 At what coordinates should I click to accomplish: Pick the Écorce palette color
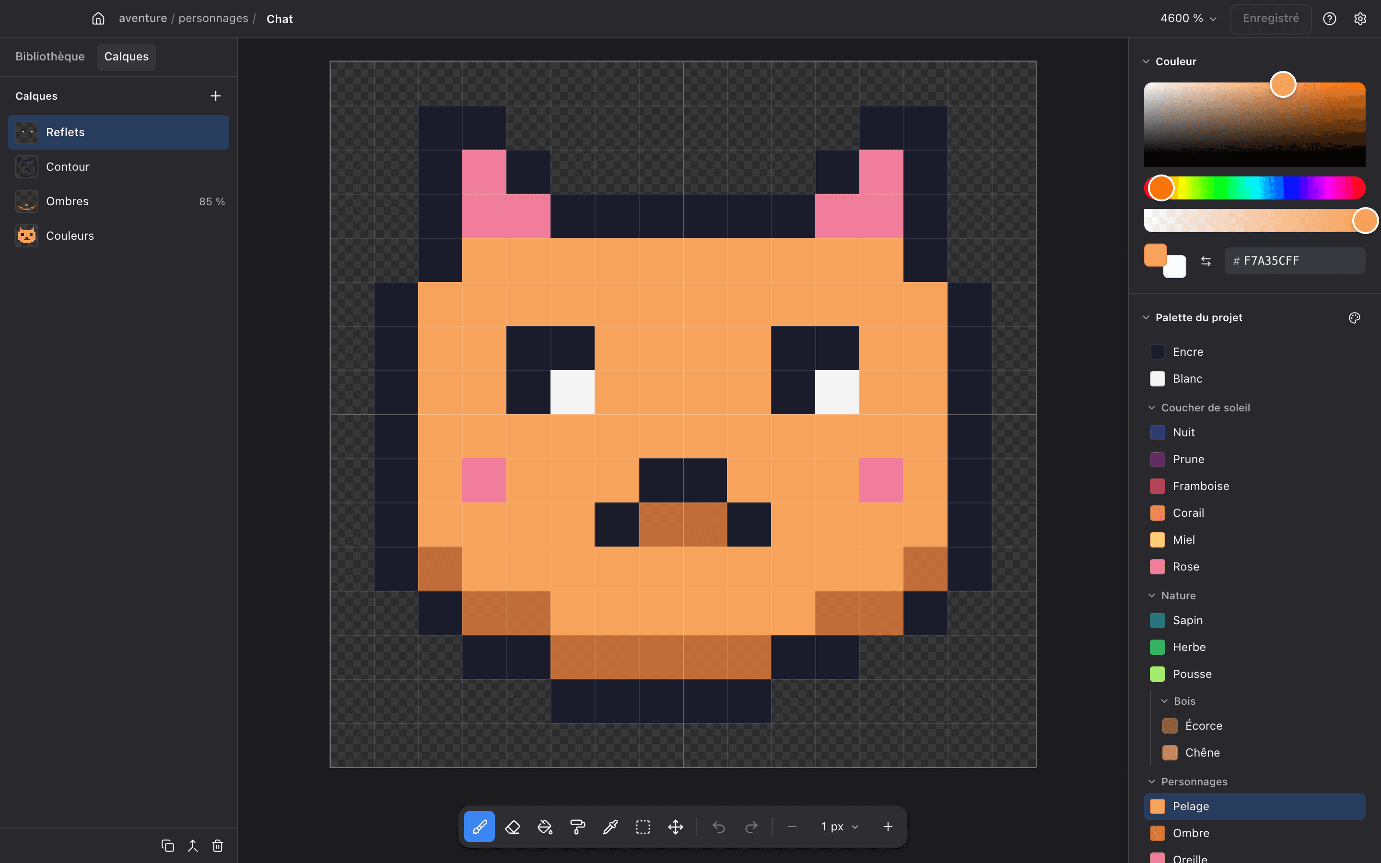pos(1261,726)
